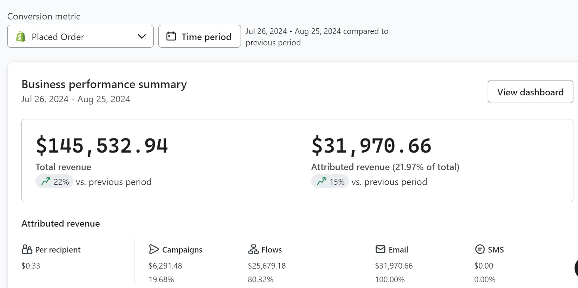Screen dimensions: 578x288
Task: Click the Campaigns label
Action: [x=182, y=250]
